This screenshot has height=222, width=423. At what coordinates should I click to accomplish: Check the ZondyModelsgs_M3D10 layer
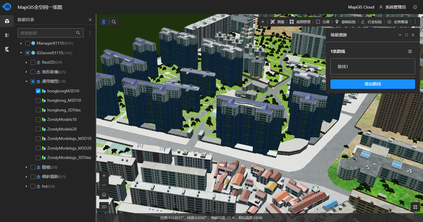38,139
